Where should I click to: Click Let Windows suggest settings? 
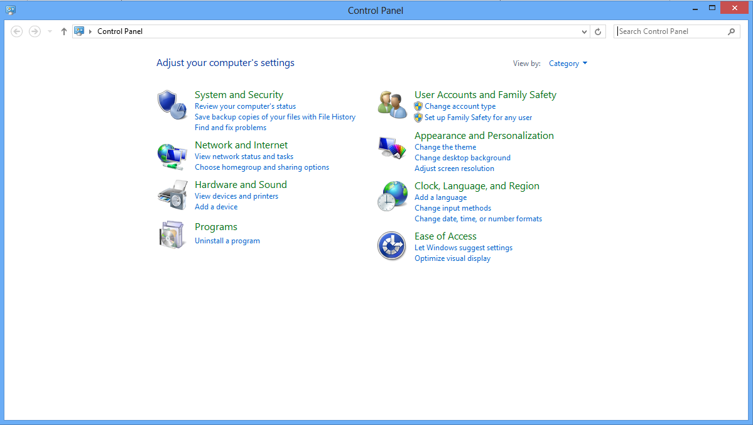pyautogui.click(x=463, y=248)
